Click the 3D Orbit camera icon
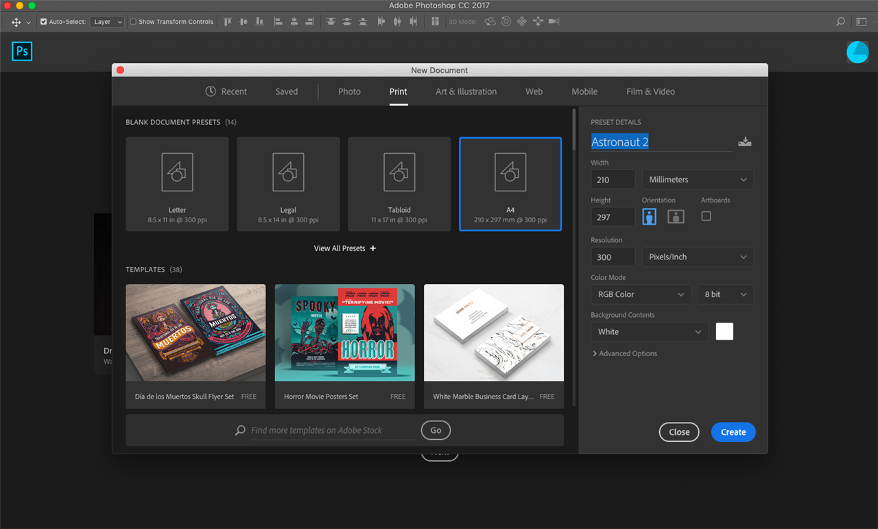 pyautogui.click(x=490, y=22)
